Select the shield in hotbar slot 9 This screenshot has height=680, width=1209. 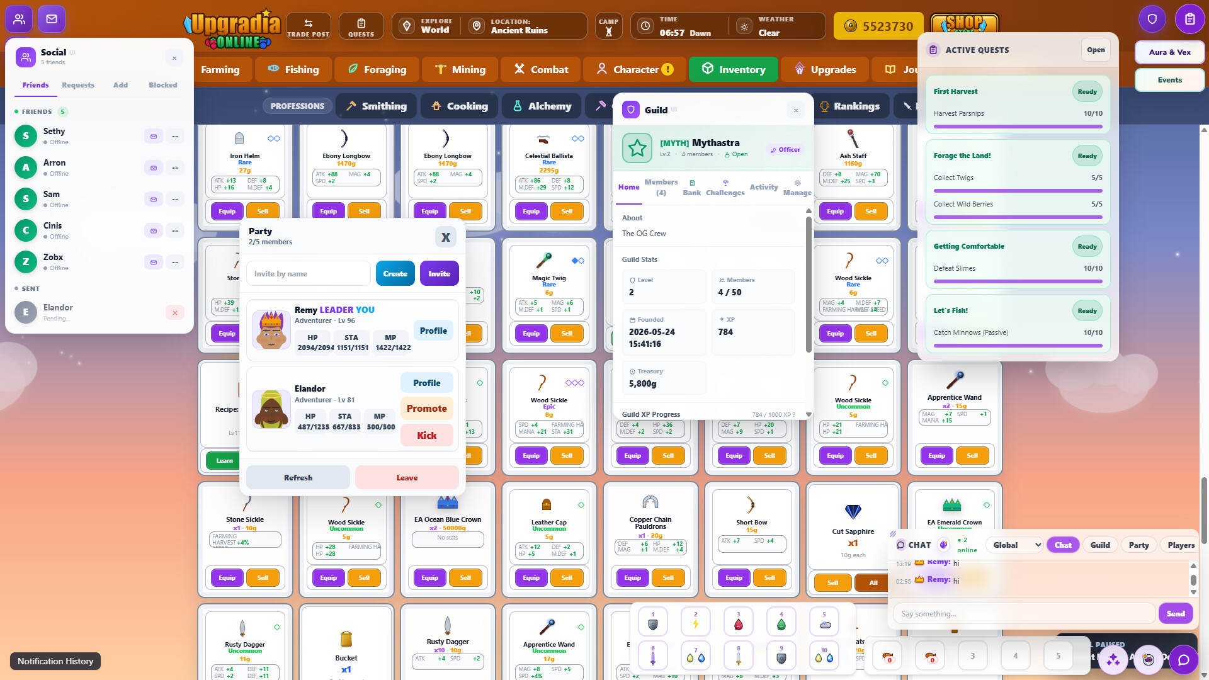781,655
